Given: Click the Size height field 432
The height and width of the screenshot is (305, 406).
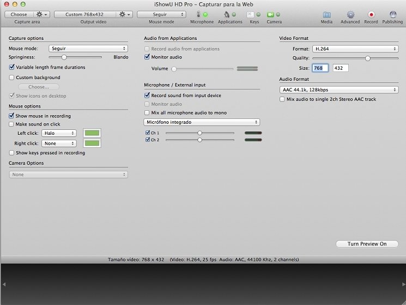Looking at the screenshot, I should (341, 68).
